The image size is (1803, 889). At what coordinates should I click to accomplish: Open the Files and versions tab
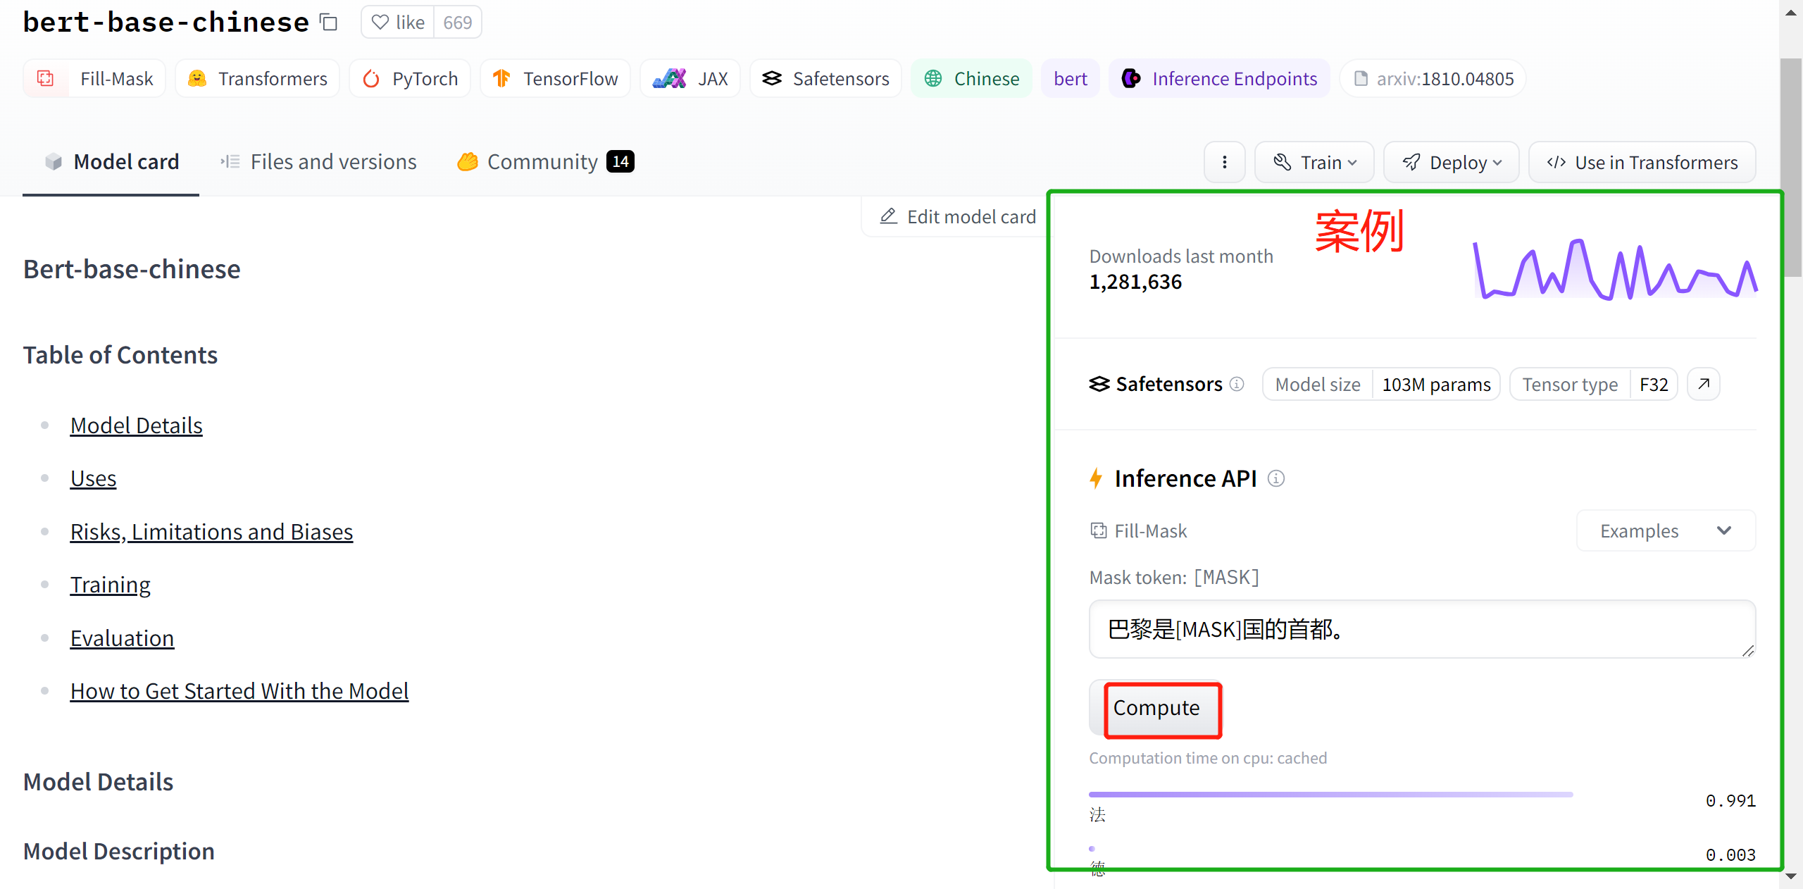[x=318, y=162]
